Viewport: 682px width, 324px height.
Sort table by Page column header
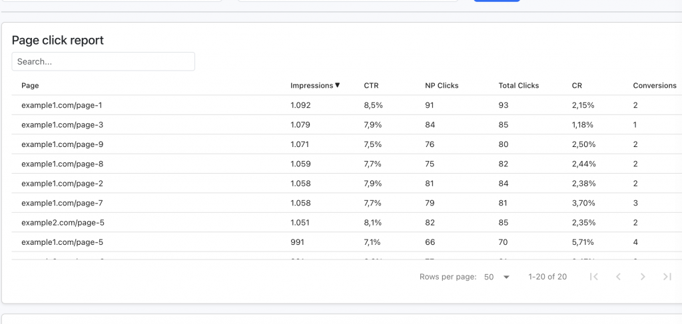(x=30, y=85)
